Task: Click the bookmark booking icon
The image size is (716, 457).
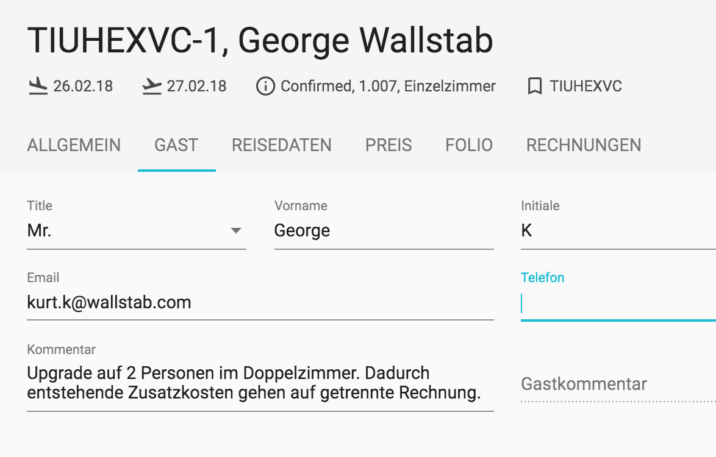Action: coord(535,86)
